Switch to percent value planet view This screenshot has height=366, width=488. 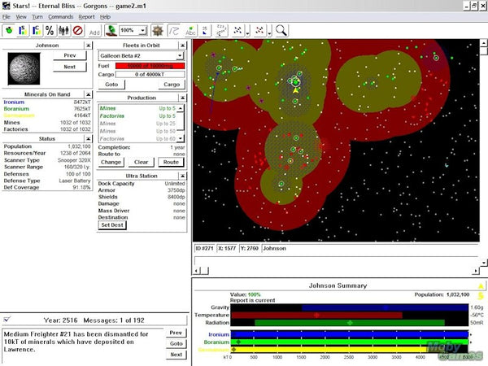51,30
